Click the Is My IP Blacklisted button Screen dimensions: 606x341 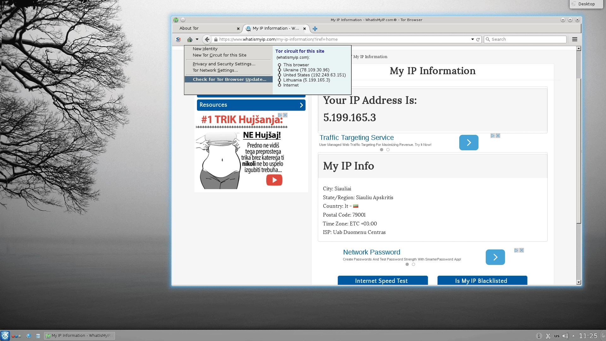(482, 281)
